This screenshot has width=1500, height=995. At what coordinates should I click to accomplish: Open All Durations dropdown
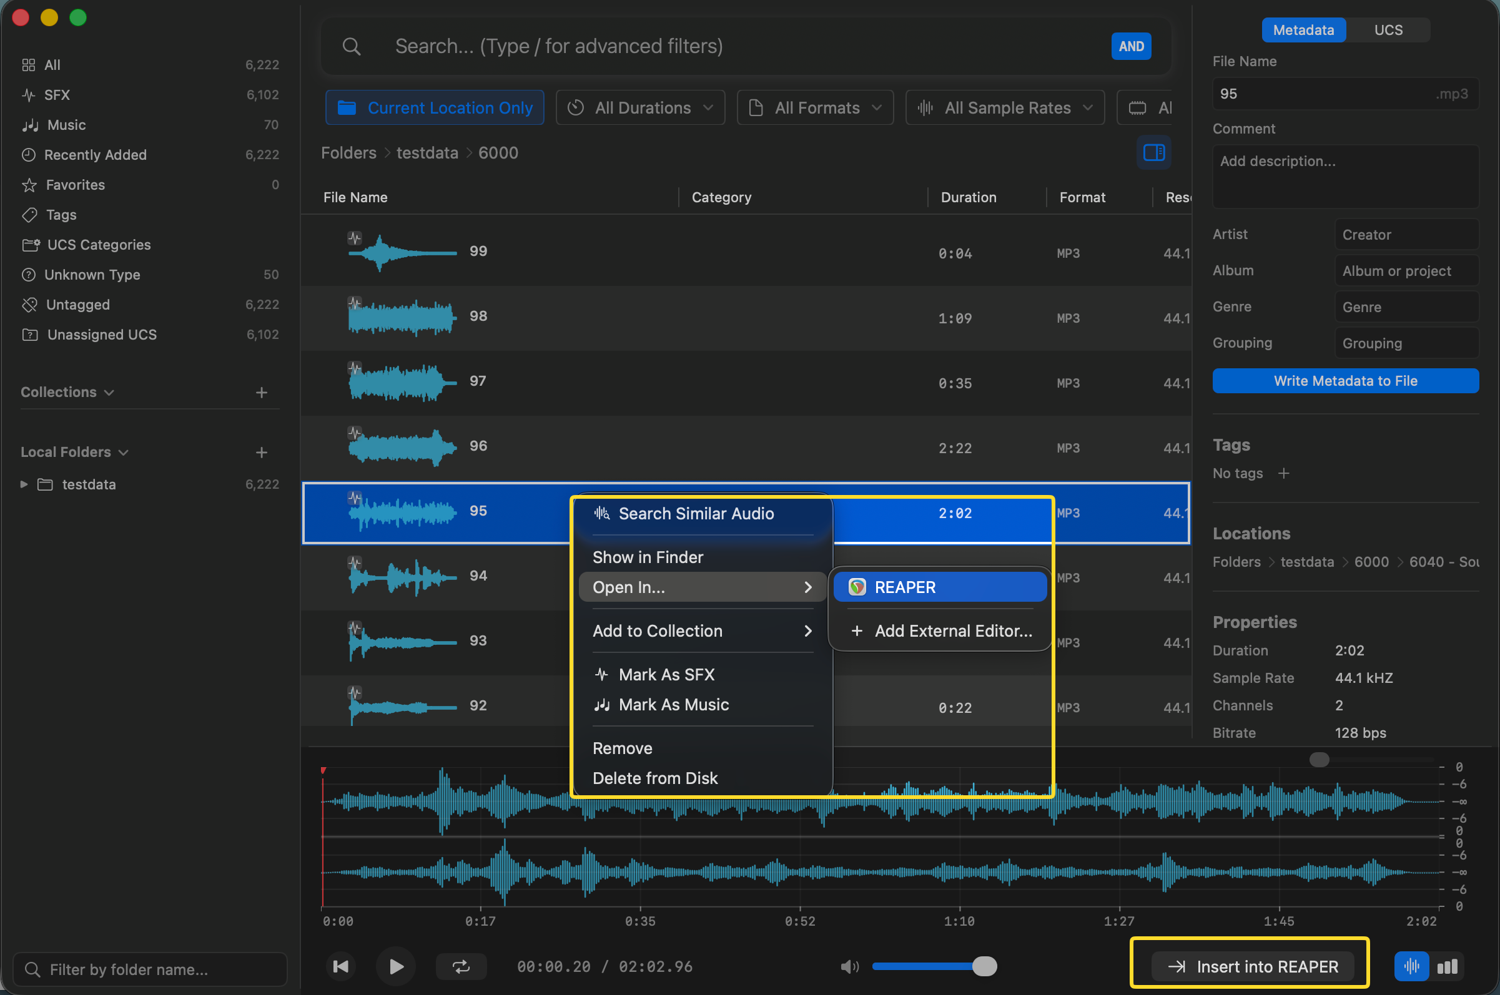641,108
